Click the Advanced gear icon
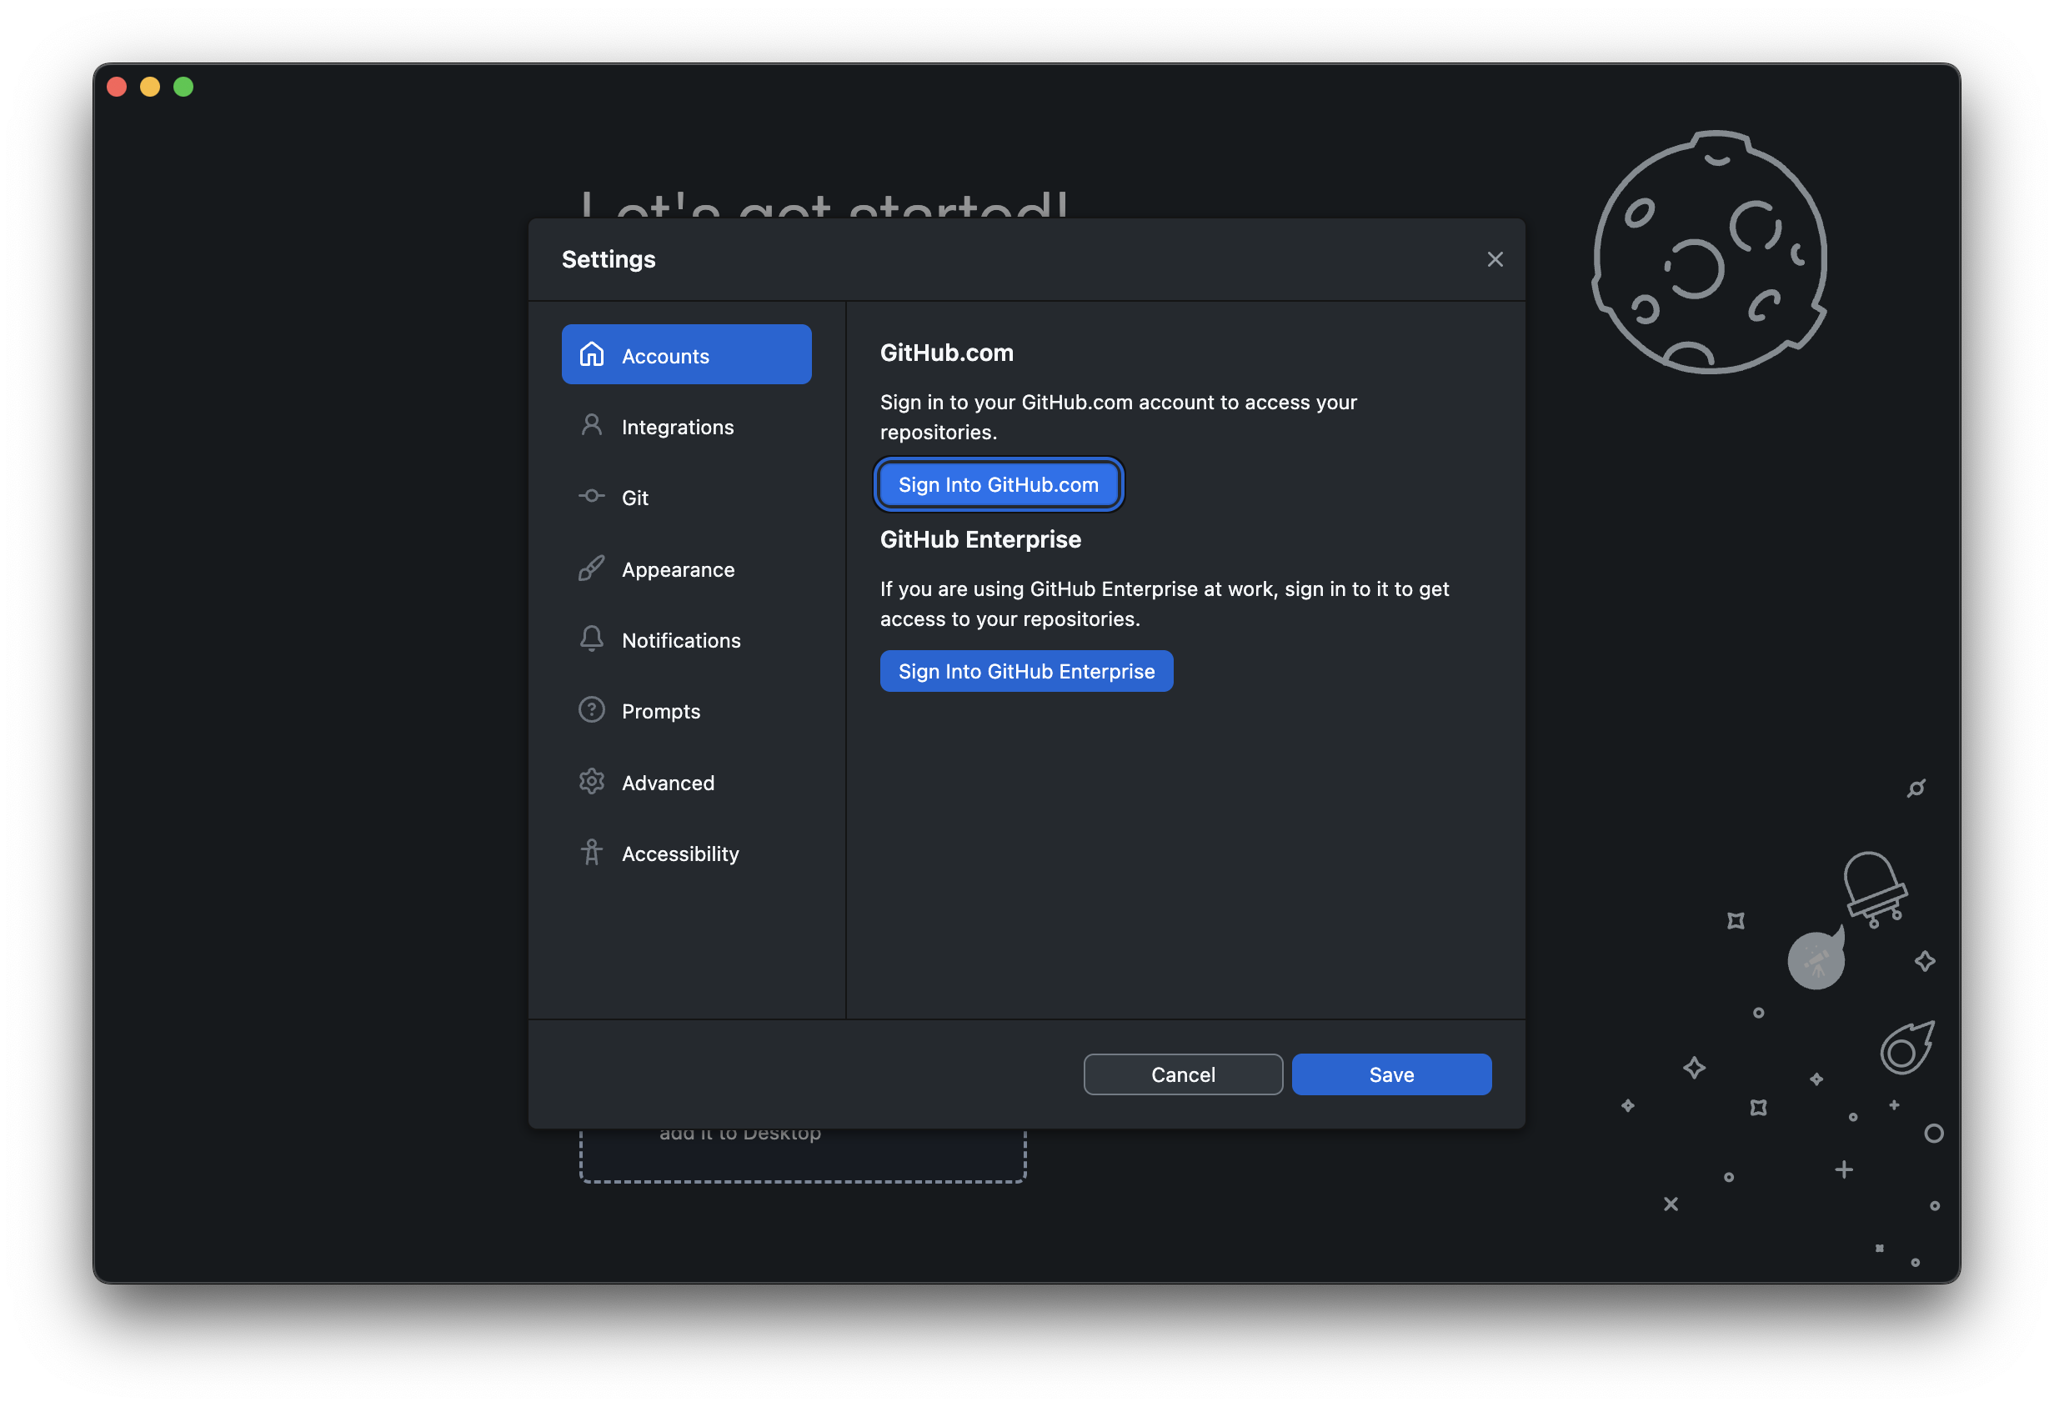Viewport: 2054px width, 1407px height. point(591,781)
